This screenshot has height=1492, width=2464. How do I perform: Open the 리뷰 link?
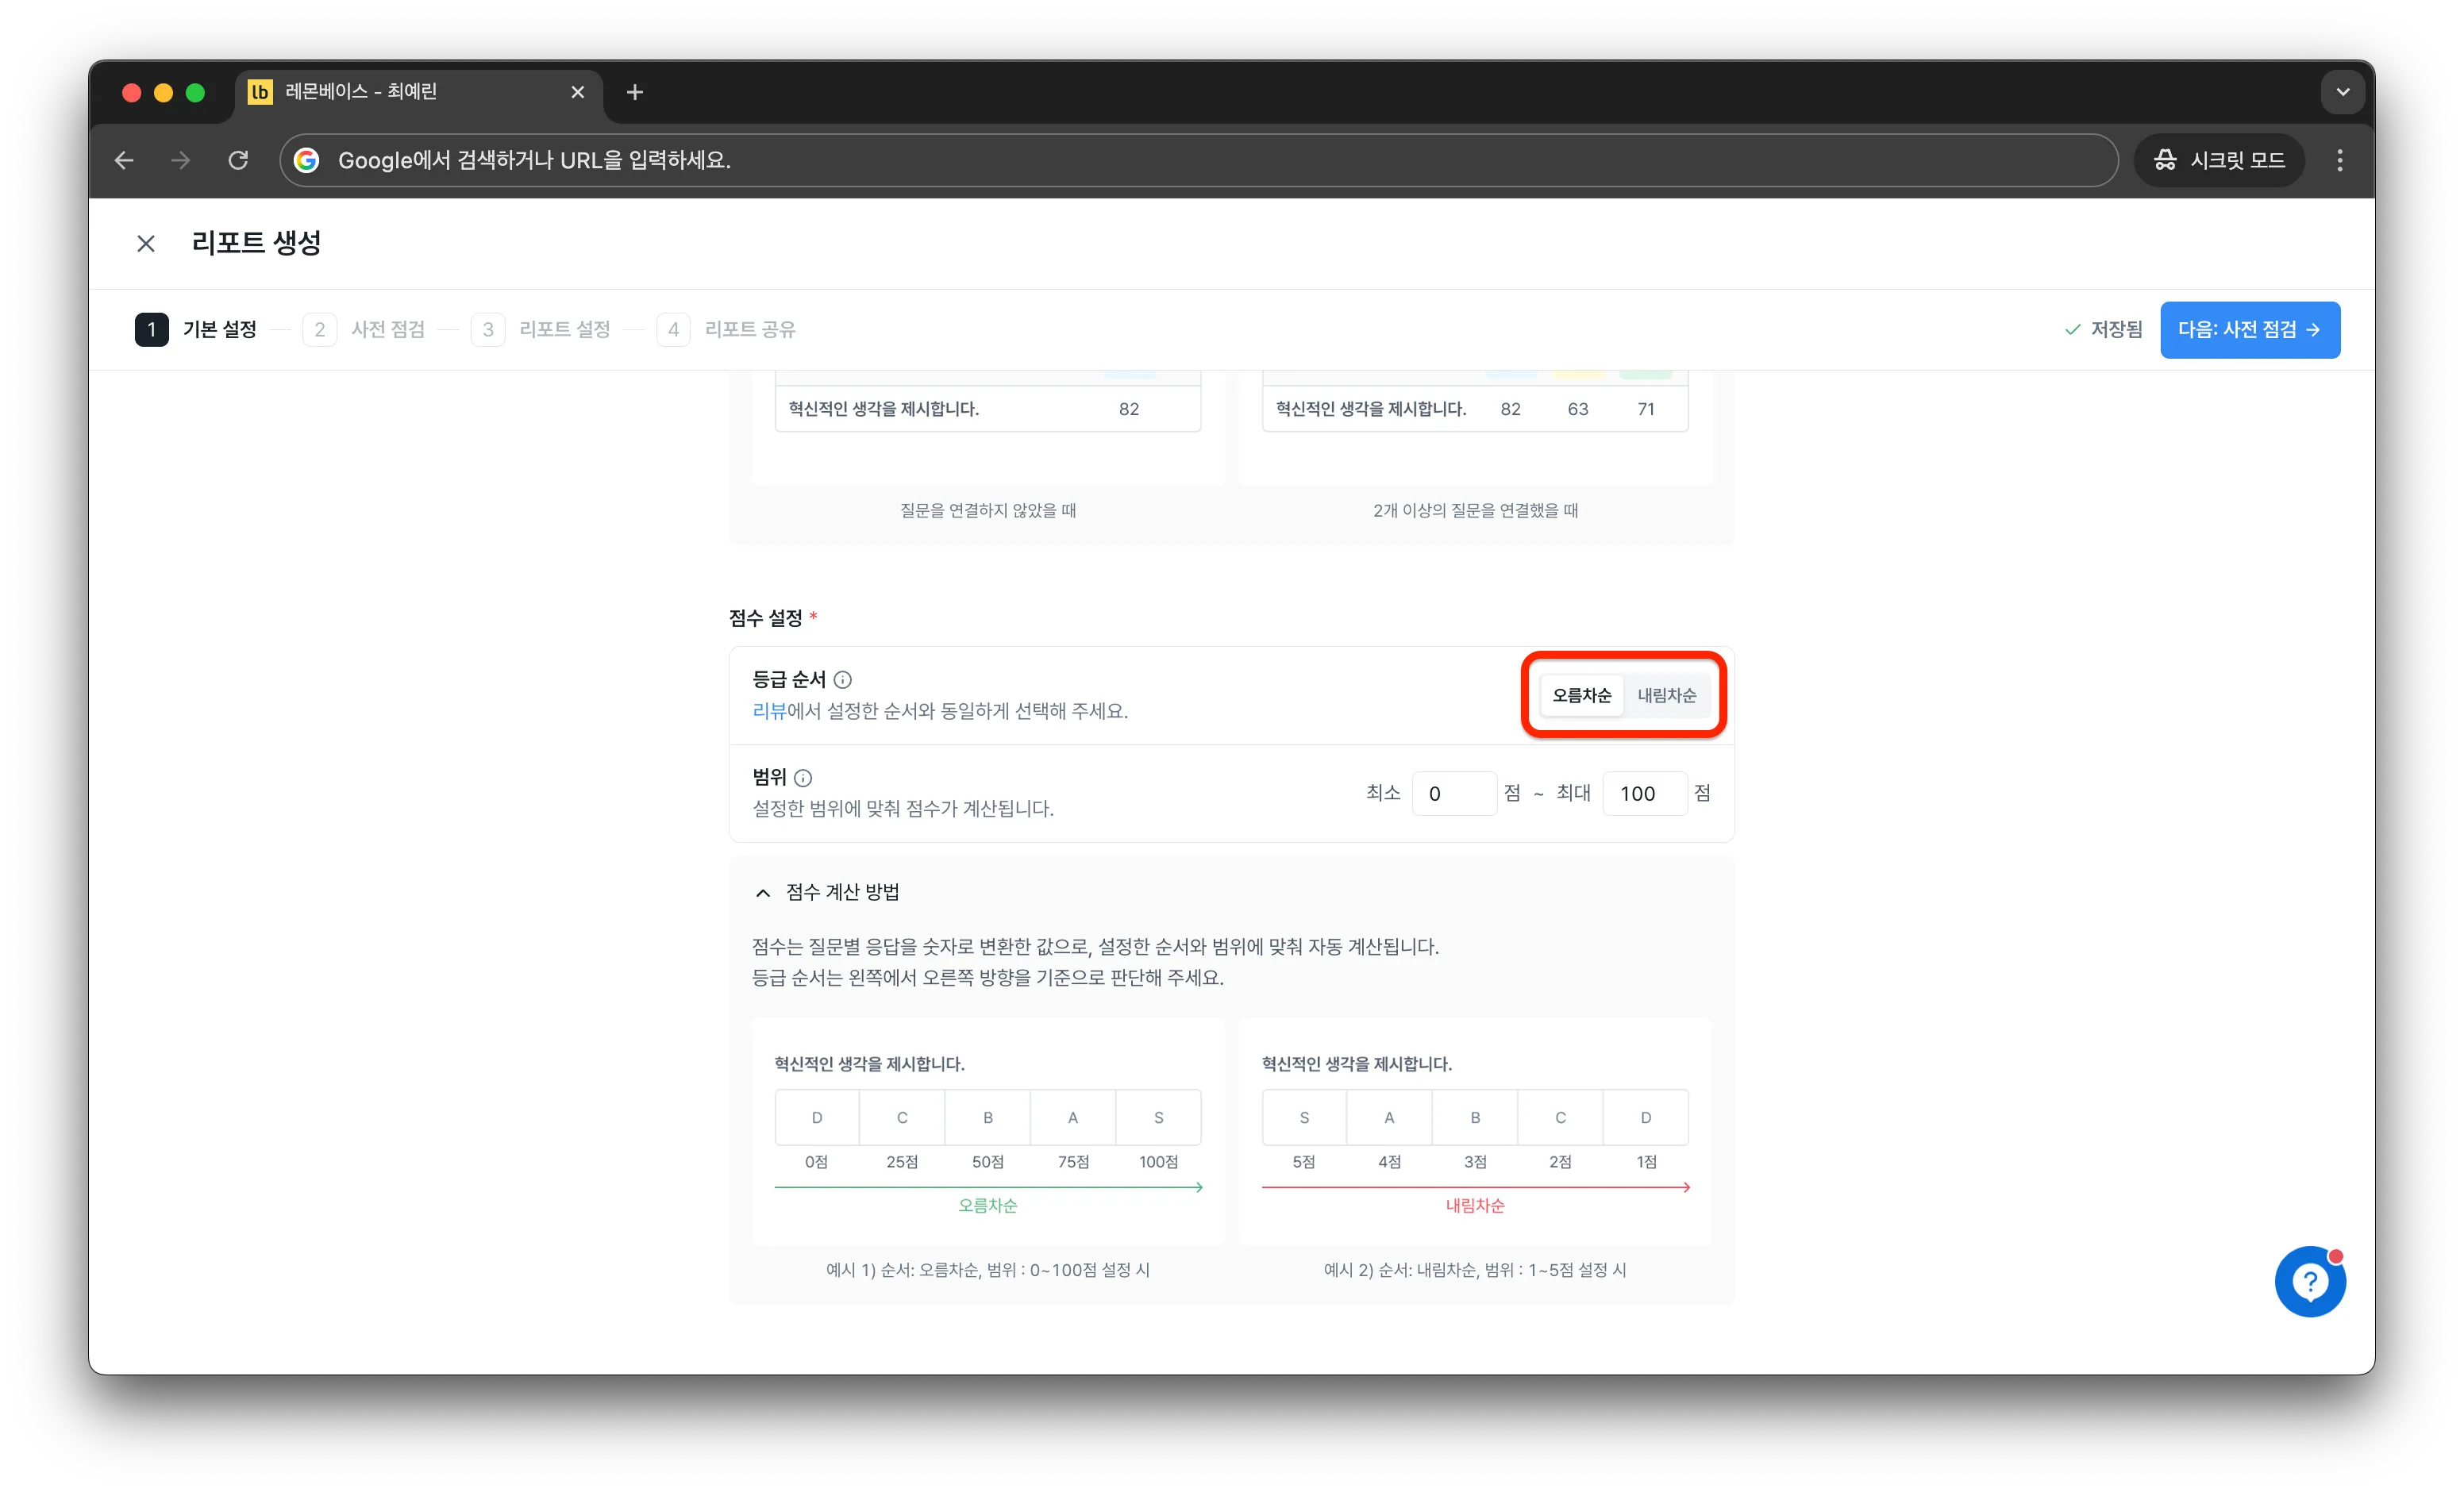click(x=769, y=711)
